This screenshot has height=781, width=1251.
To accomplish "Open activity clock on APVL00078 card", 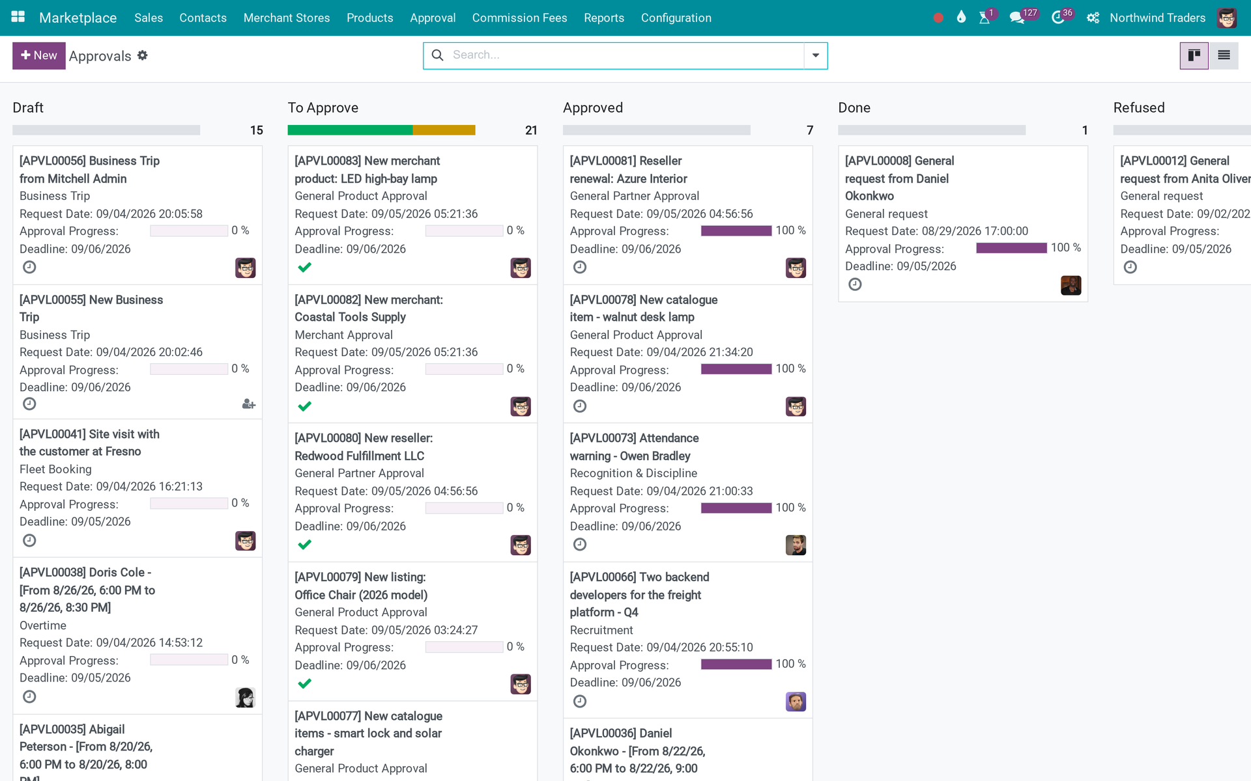I will (580, 406).
